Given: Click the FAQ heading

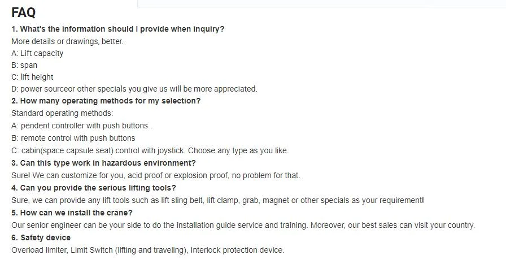Looking at the screenshot, I should [x=23, y=12].
